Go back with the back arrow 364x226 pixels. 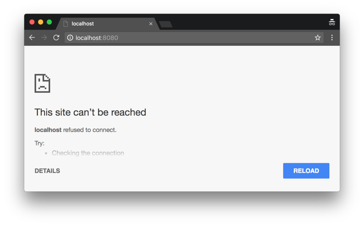32,38
